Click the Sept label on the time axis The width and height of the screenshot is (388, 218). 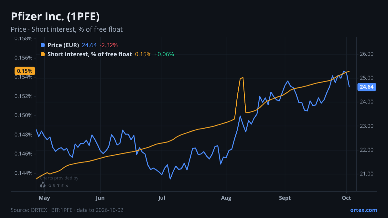coord(285,198)
